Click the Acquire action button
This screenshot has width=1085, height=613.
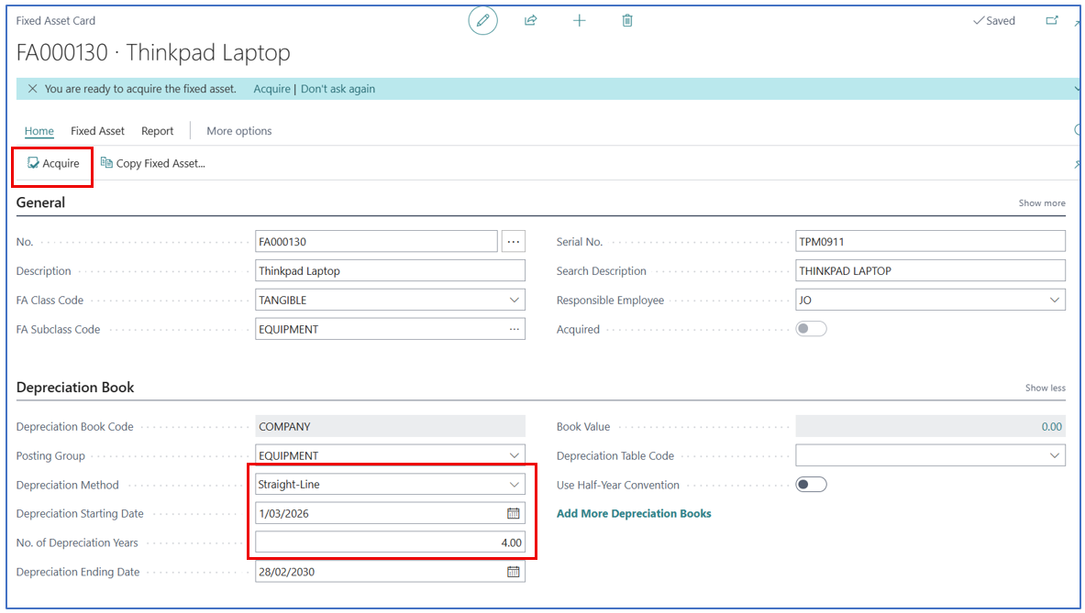(x=53, y=164)
